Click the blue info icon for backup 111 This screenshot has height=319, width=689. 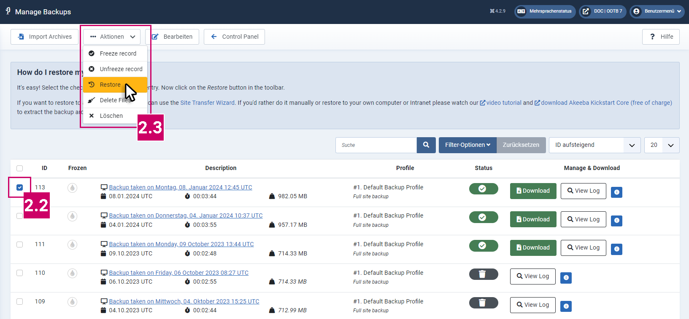click(x=617, y=249)
